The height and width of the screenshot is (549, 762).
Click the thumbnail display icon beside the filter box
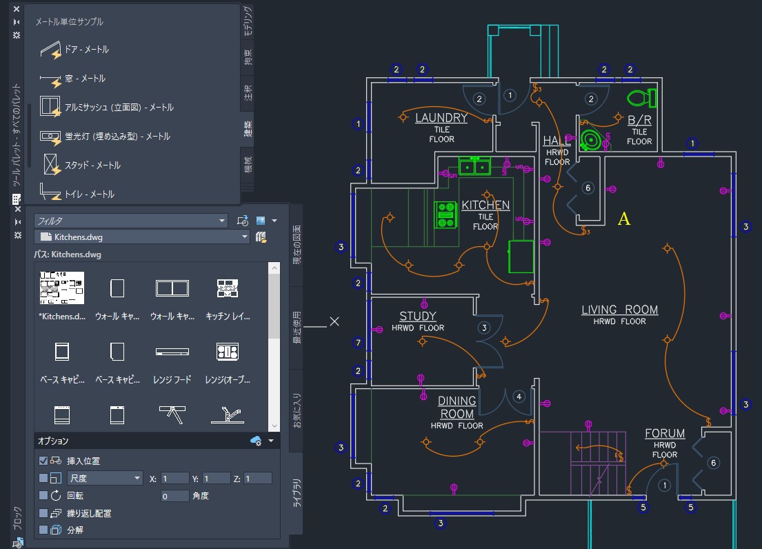(261, 220)
